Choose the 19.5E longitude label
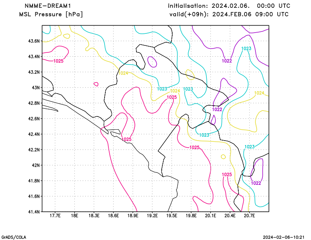311x240 pixels. (x=171, y=216)
